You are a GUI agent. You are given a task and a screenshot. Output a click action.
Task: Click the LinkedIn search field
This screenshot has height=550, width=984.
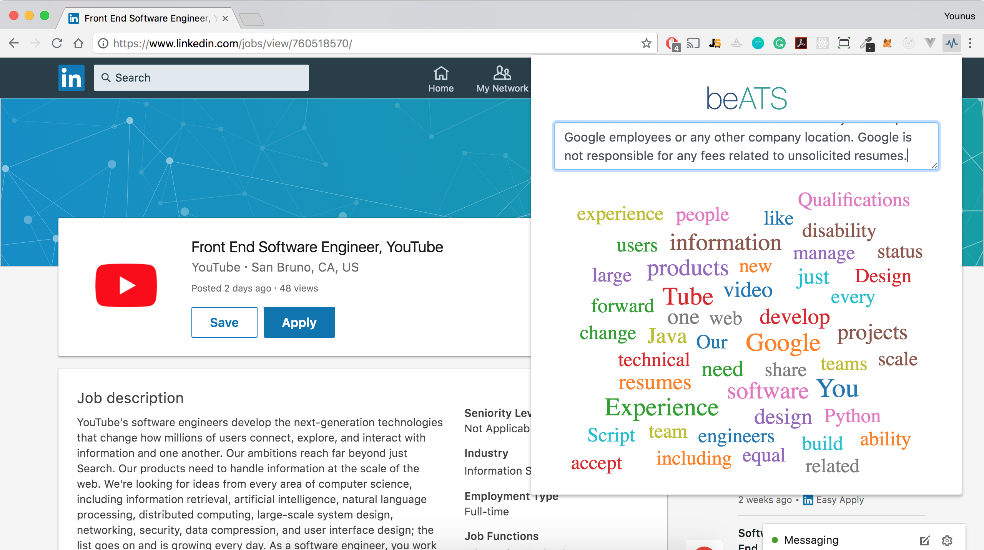[201, 78]
